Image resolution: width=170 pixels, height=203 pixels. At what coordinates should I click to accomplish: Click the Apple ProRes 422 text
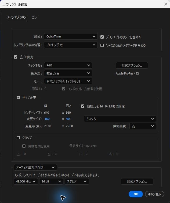click(127, 73)
